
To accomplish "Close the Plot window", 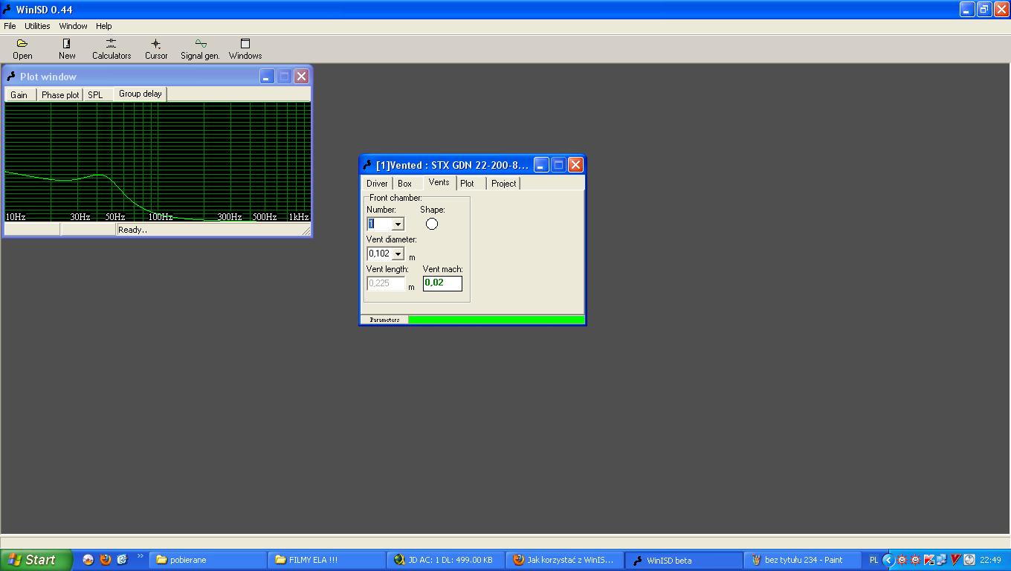I will (301, 77).
